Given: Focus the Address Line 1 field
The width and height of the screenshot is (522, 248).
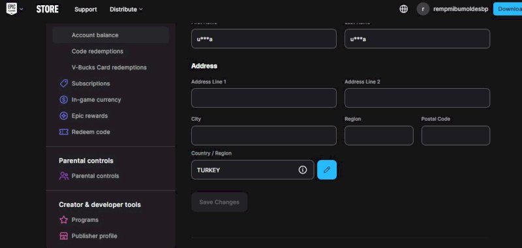Looking at the screenshot, I should pyautogui.click(x=264, y=98).
